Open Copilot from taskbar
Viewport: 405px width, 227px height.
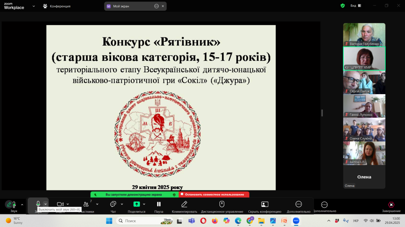227,221
